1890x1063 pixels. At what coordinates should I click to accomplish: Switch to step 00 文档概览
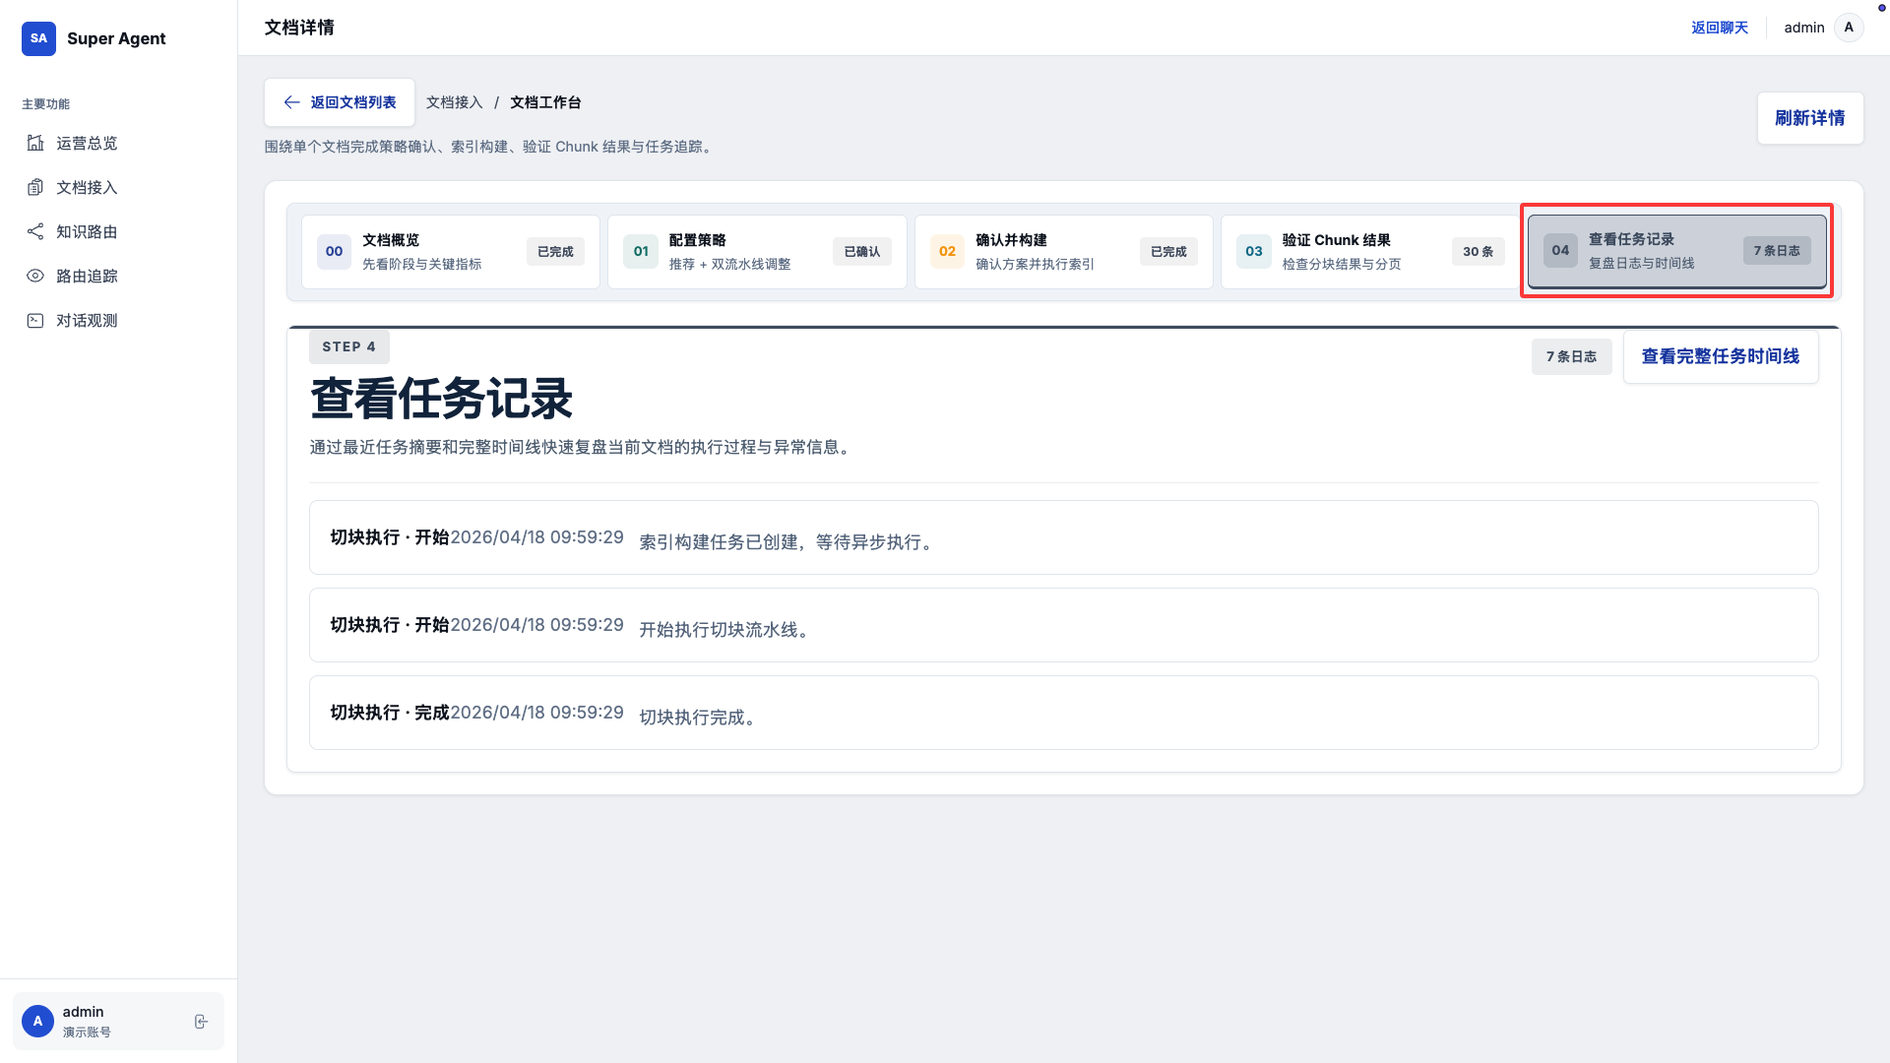click(451, 252)
